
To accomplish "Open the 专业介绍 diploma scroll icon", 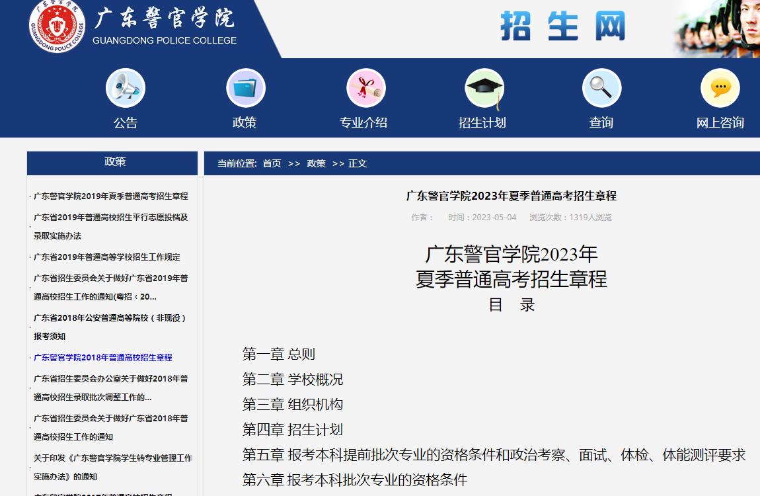I will [x=366, y=88].
